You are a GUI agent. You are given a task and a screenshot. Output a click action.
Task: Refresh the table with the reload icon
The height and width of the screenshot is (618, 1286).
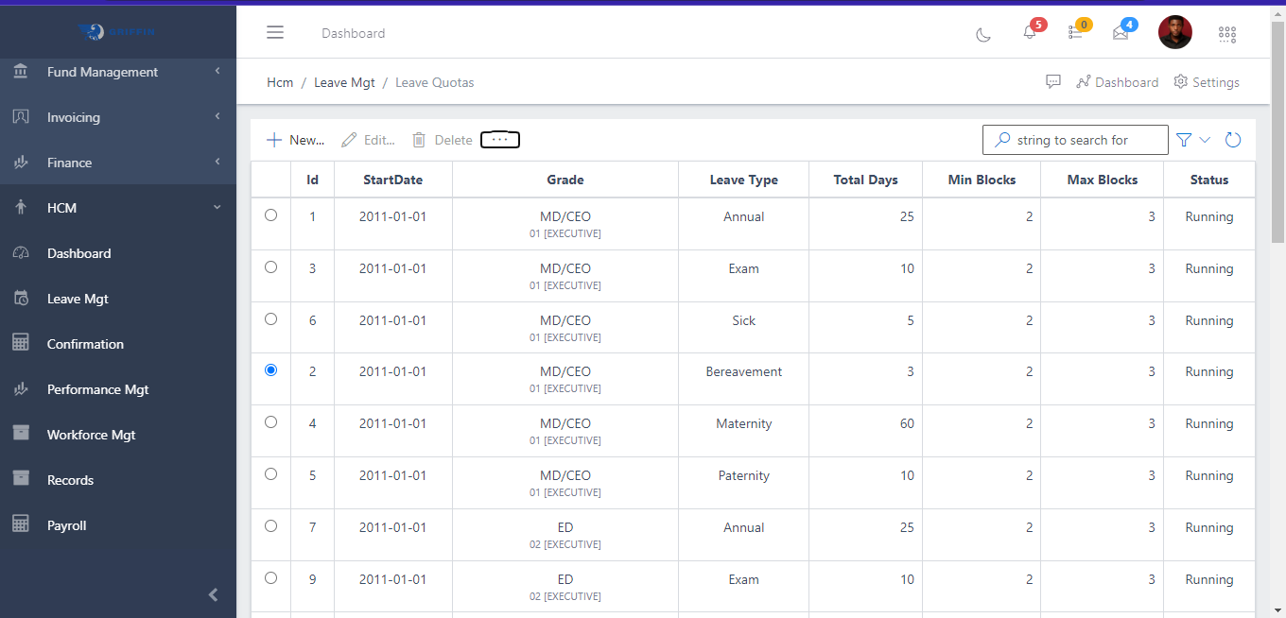1232,139
